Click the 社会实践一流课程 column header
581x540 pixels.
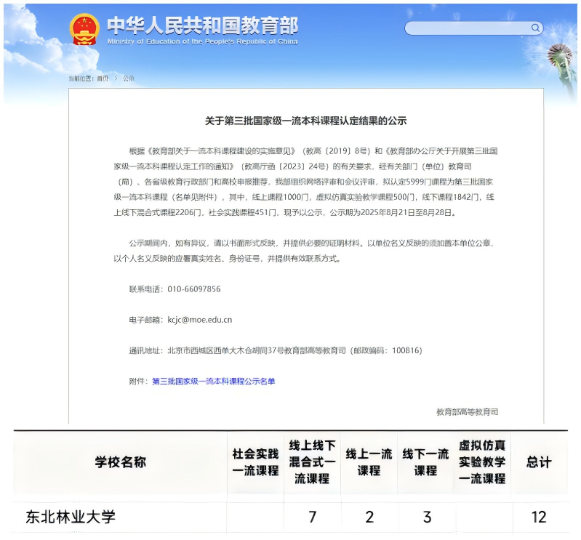(255, 462)
